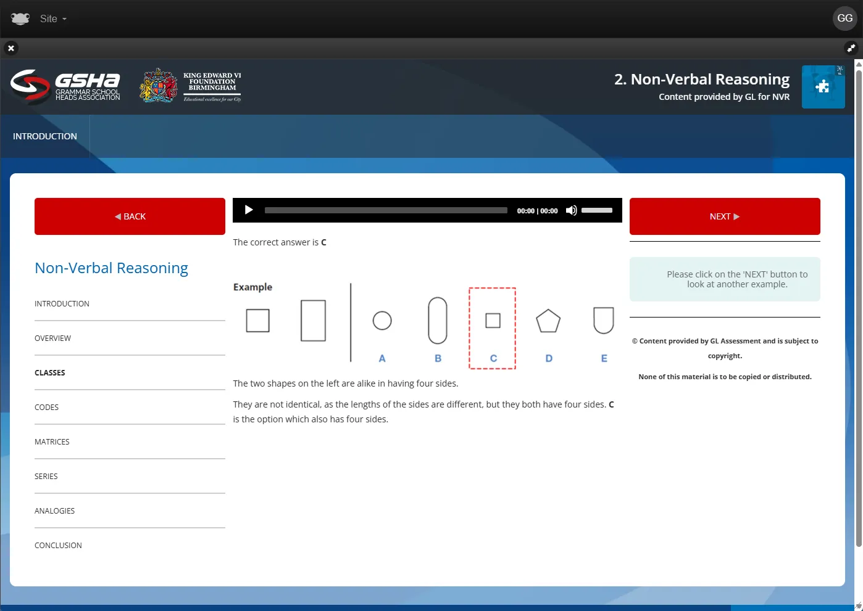Viewport: 863px width, 611px height.
Task: Toggle fullscreen with the expand icon
Action: (851, 48)
